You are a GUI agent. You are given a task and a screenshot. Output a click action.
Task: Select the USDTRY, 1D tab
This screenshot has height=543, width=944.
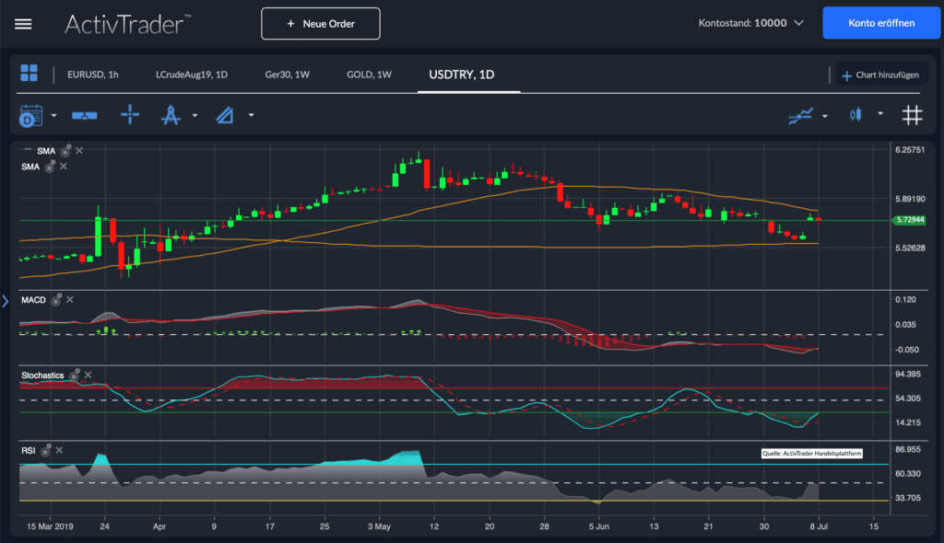click(x=462, y=75)
